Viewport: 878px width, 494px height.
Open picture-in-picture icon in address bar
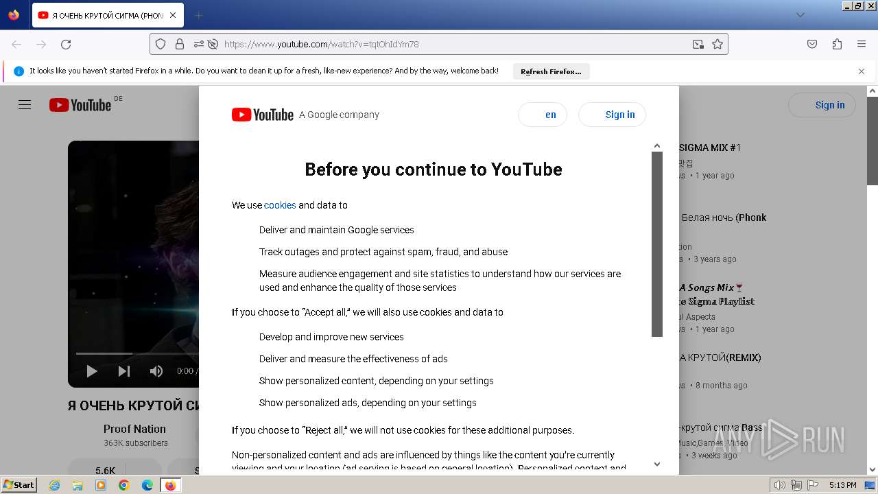pyautogui.click(x=698, y=44)
